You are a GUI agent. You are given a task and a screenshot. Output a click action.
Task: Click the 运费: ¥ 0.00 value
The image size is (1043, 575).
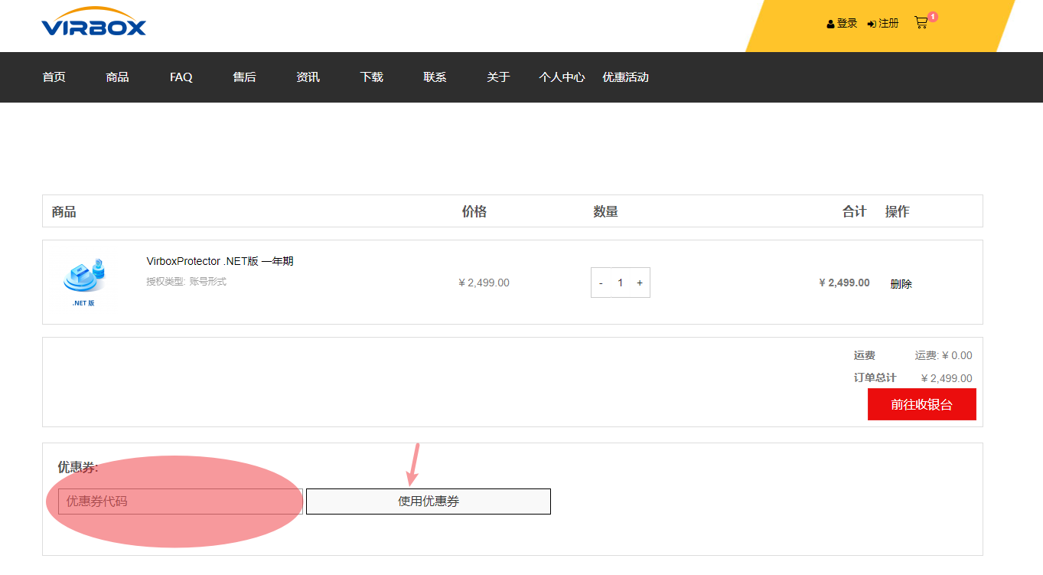coord(944,355)
